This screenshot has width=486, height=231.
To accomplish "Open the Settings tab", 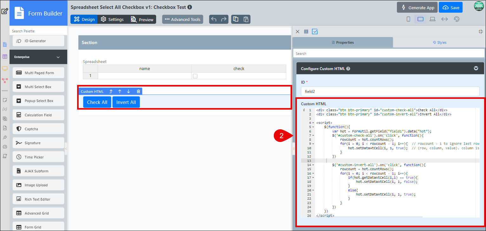I will pyautogui.click(x=112, y=19).
